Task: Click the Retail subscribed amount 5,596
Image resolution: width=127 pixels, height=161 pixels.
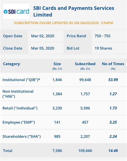Action: coord(85,108)
